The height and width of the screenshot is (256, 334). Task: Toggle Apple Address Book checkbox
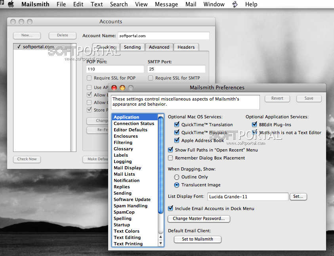coord(177,140)
